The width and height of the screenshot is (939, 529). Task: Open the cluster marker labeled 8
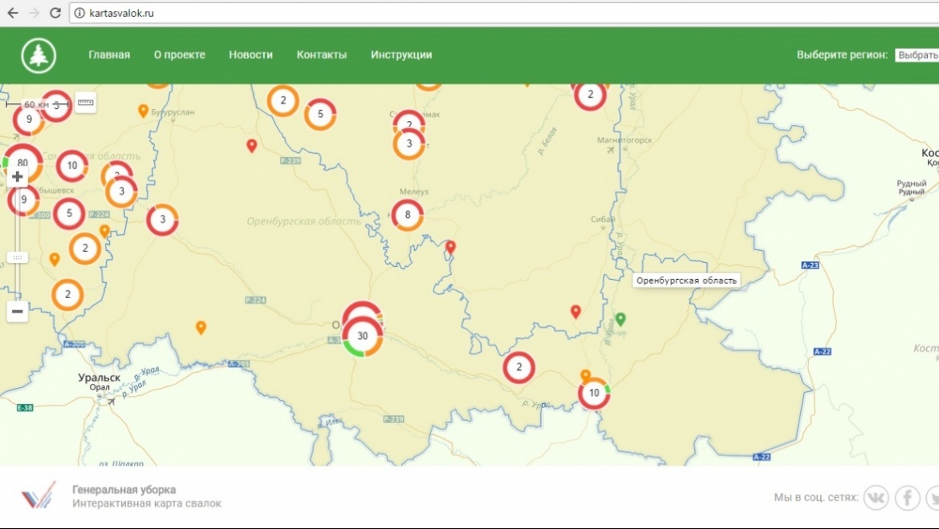[x=408, y=215]
